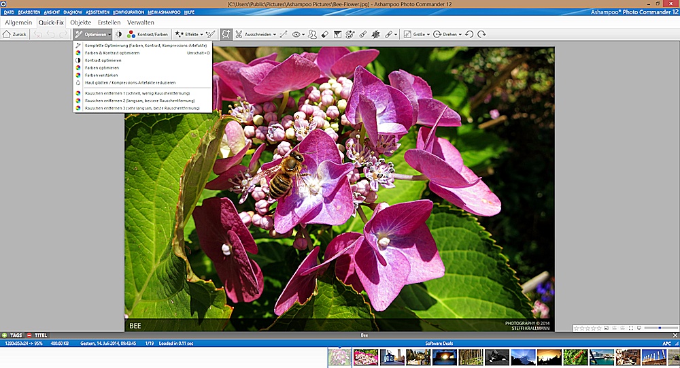Screen dimensions: 680x368
Task: Switch to the Objekte tab
Action: [x=80, y=22]
